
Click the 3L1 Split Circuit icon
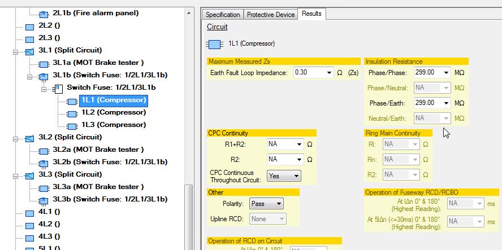(x=29, y=52)
